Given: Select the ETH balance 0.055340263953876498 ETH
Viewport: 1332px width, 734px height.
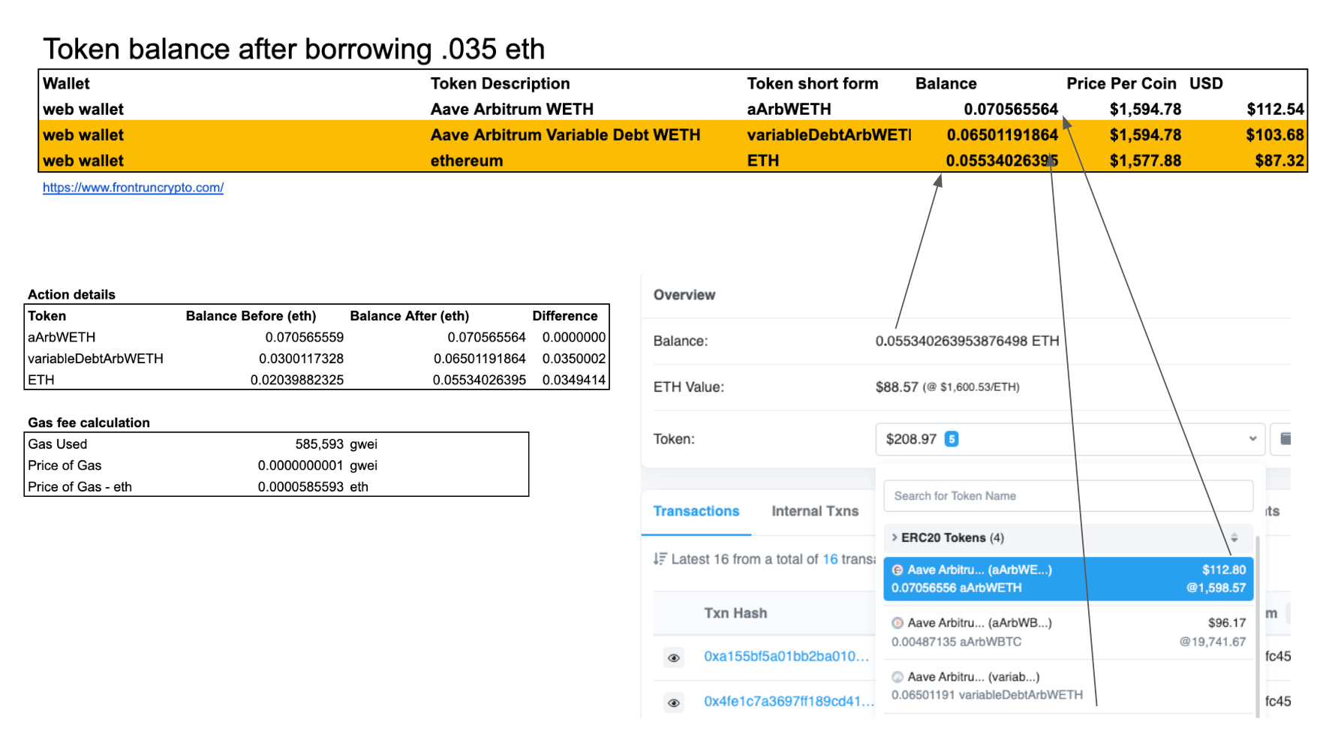Looking at the screenshot, I should pyautogui.click(x=967, y=341).
